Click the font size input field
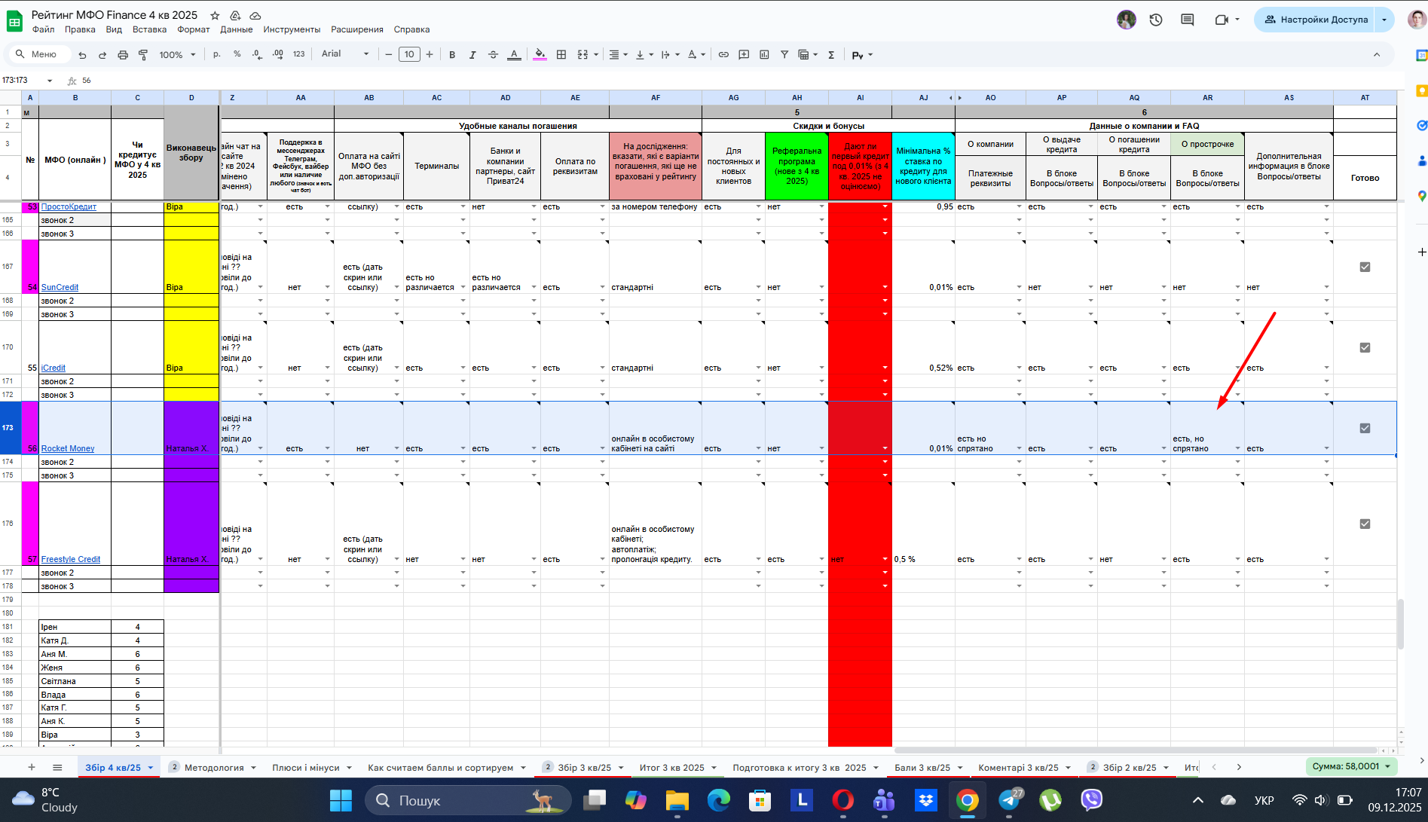Viewport: 1428px width, 822px height. coord(409,54)
